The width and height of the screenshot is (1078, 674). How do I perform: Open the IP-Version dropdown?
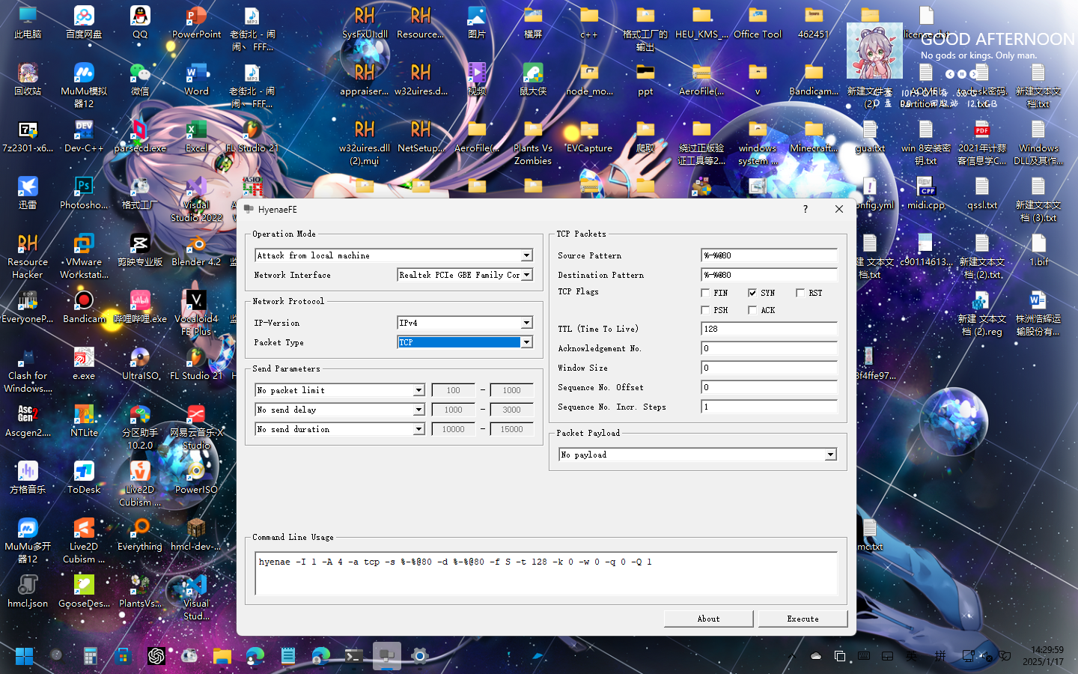click(x=526, y=323)
